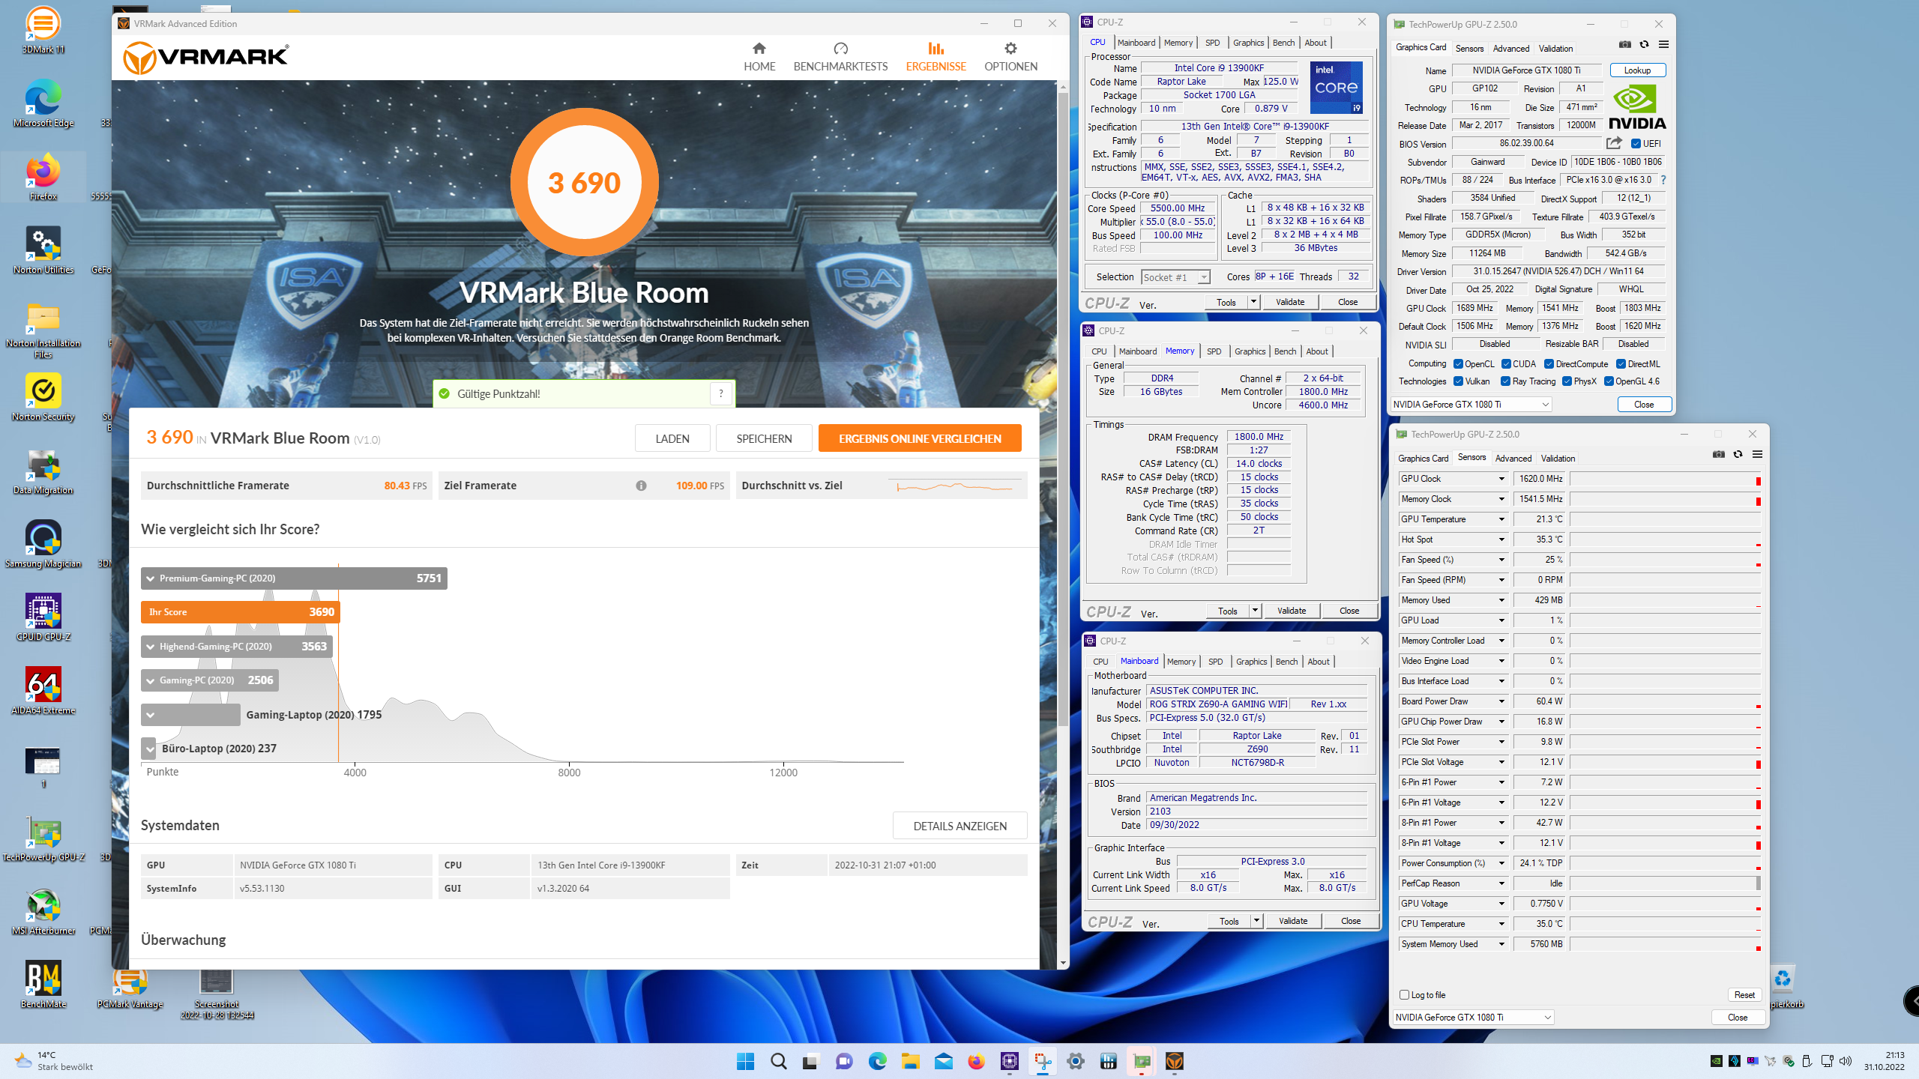Open hamburger menu in GPU-Z Sensors window
Viewport: 1919px width, 1079px height.
1757,454
